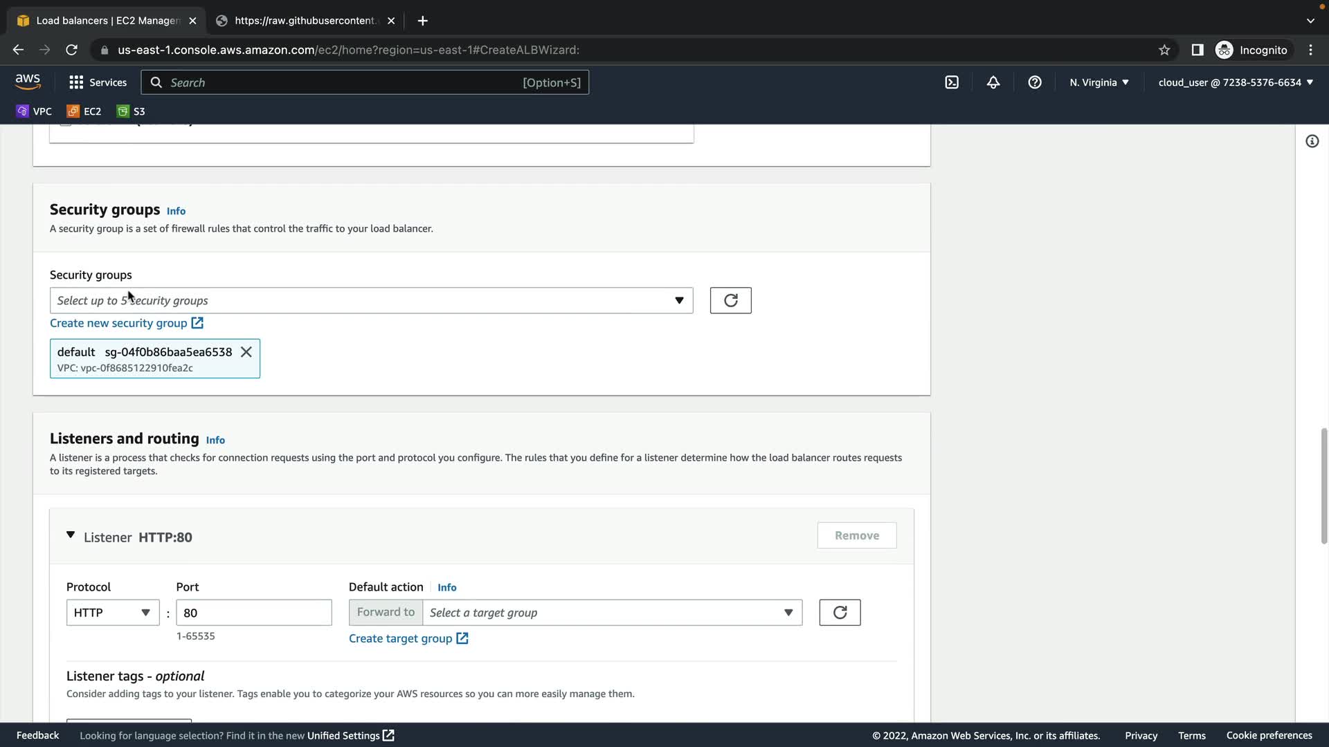Collapse the Listener HTTP:80 section

point(71,535)
